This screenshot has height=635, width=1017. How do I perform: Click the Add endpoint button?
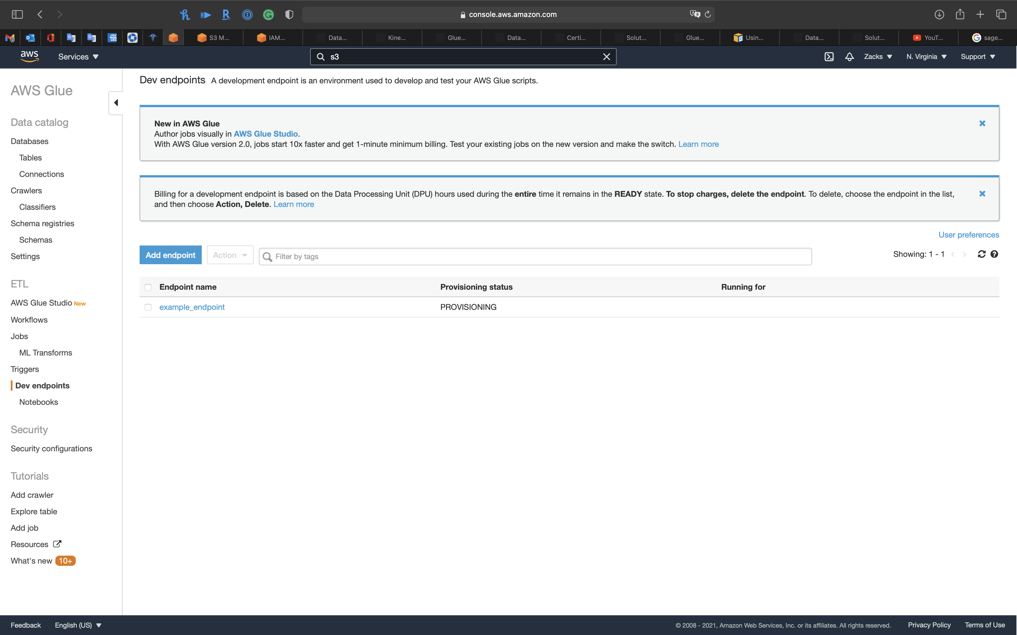(170, 255)
